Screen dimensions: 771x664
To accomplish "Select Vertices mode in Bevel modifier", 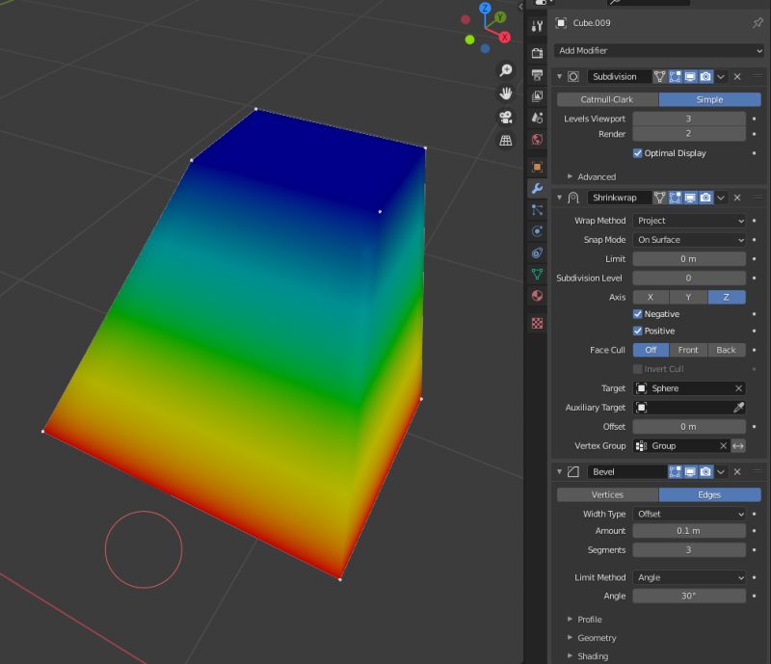I will click(608, 494).
